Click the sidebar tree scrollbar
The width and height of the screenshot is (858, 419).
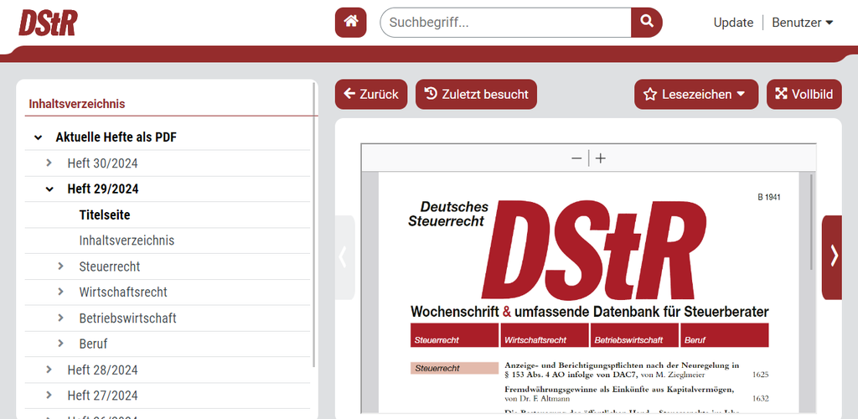tap(314, 225)
